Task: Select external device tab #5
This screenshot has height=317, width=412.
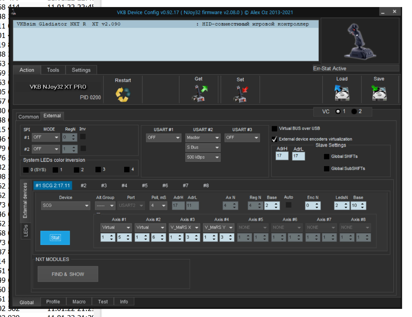Action: [145, 185]
